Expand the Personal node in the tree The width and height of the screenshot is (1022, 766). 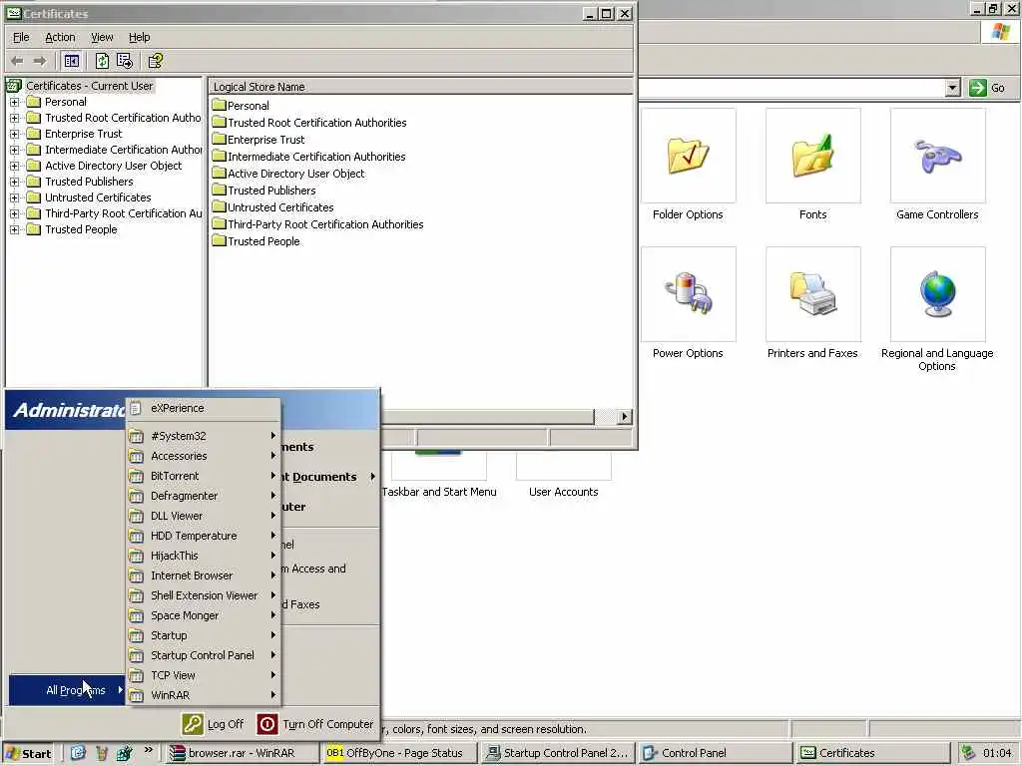point(14,103)
